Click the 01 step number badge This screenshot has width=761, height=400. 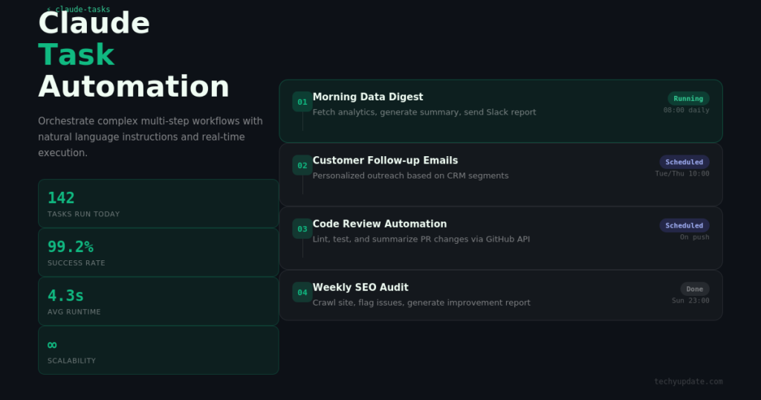(302, 102)
